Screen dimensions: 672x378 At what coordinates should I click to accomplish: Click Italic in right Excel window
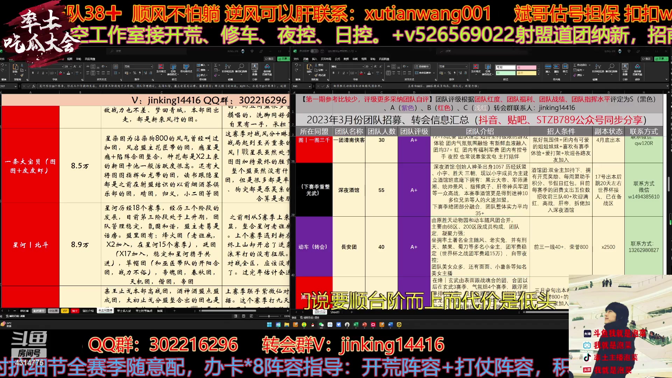(x=338, y=73)
